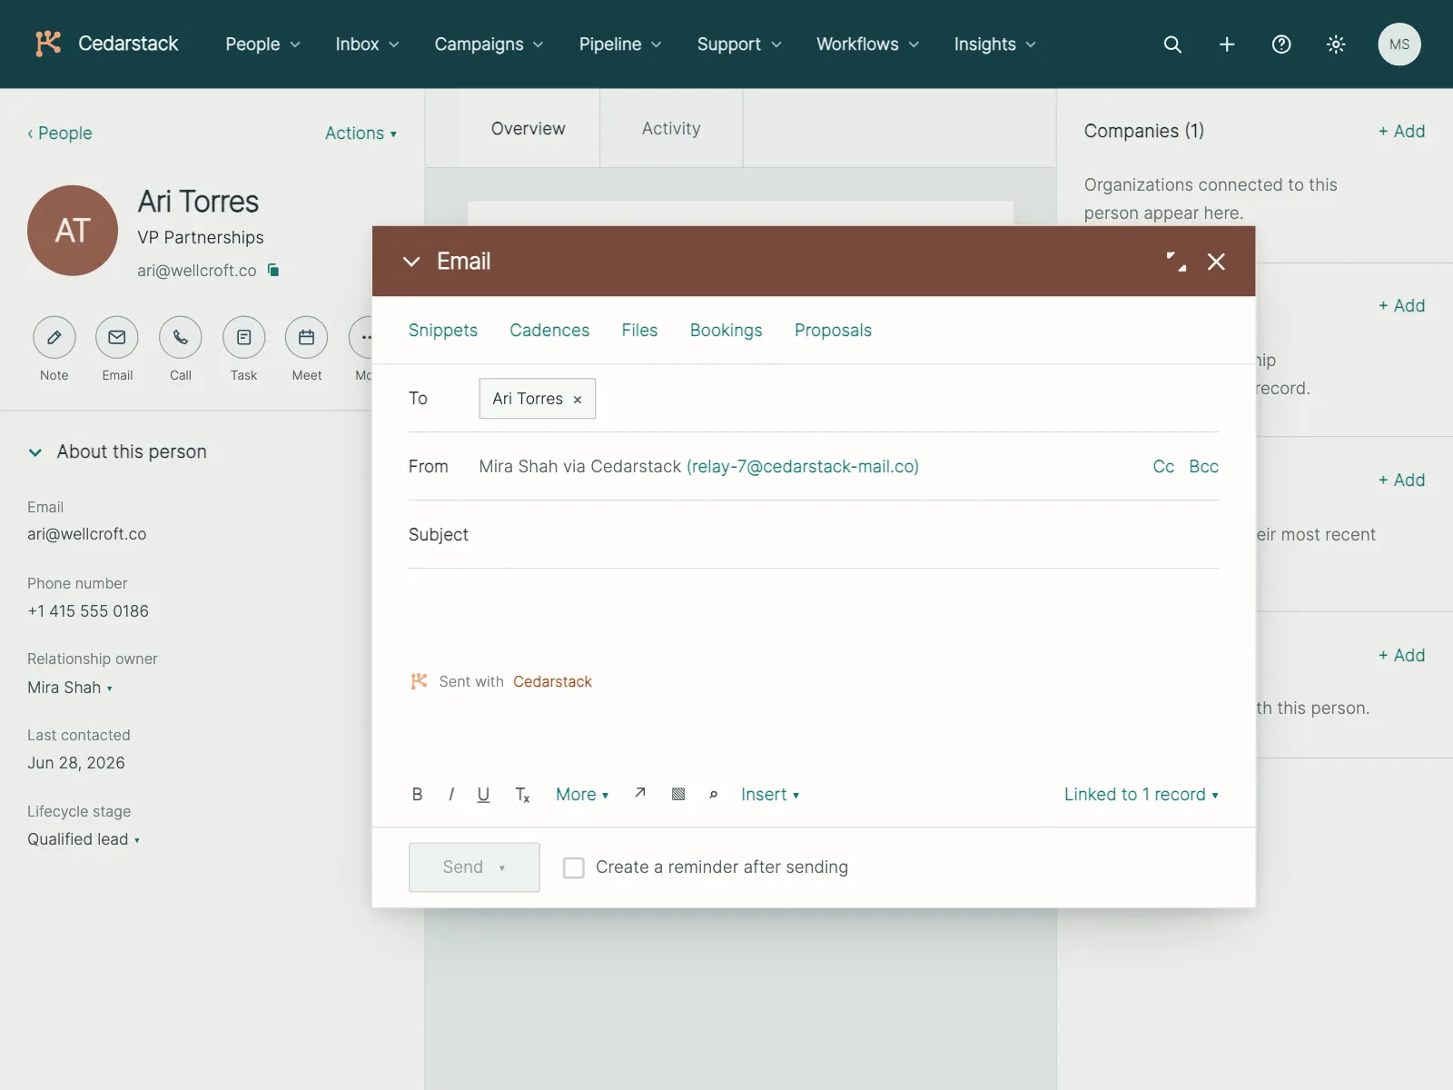Open the People menu in navbar
The width and height of the screenshot is (1453, 1090).
tap(262, 45)
